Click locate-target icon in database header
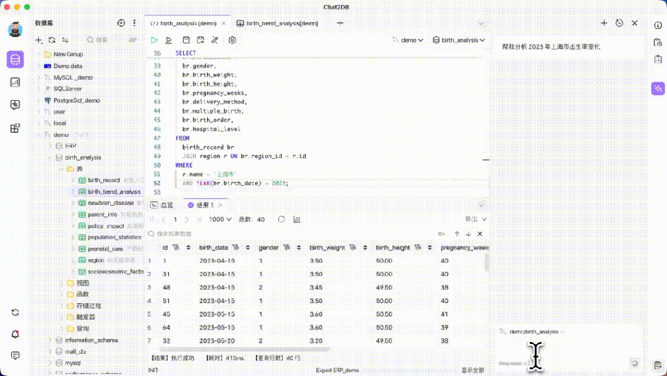This screenshot has width=667, height=376. [121, 23]
